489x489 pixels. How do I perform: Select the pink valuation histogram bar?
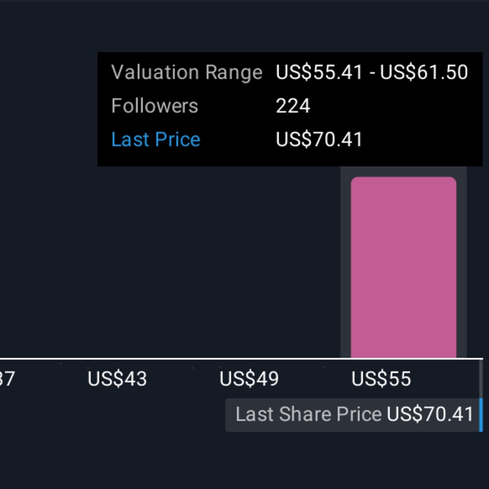tap(403, 267)
